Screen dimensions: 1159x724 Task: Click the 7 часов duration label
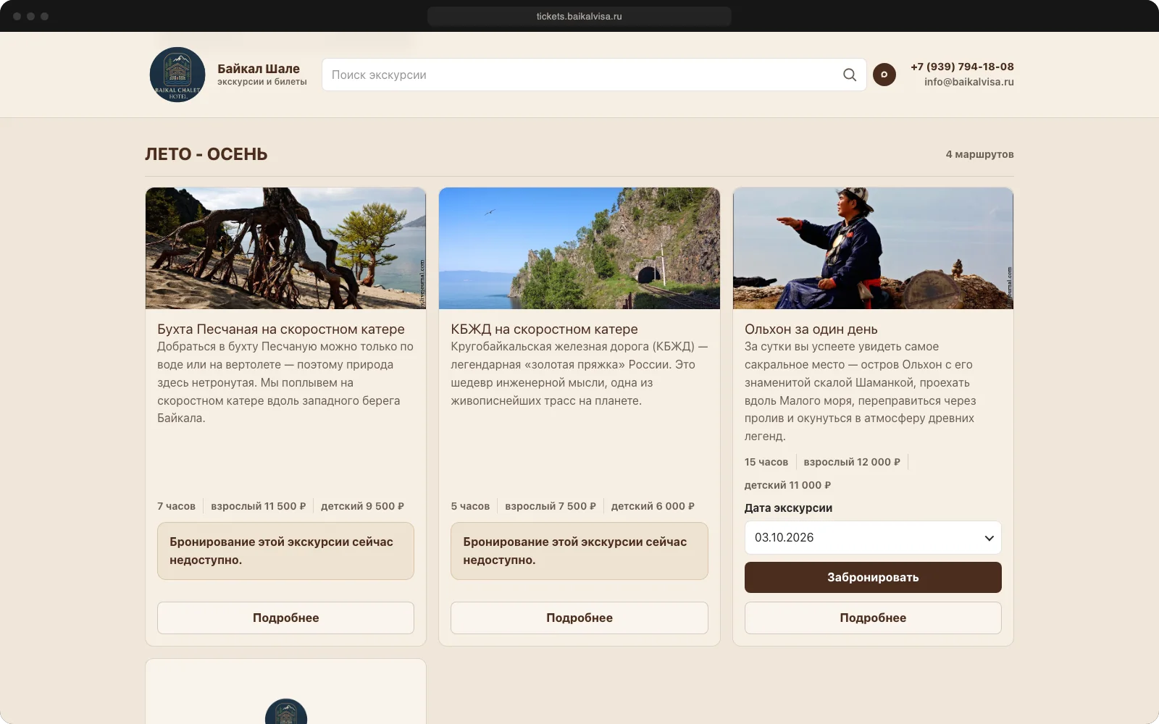(176, 506)
